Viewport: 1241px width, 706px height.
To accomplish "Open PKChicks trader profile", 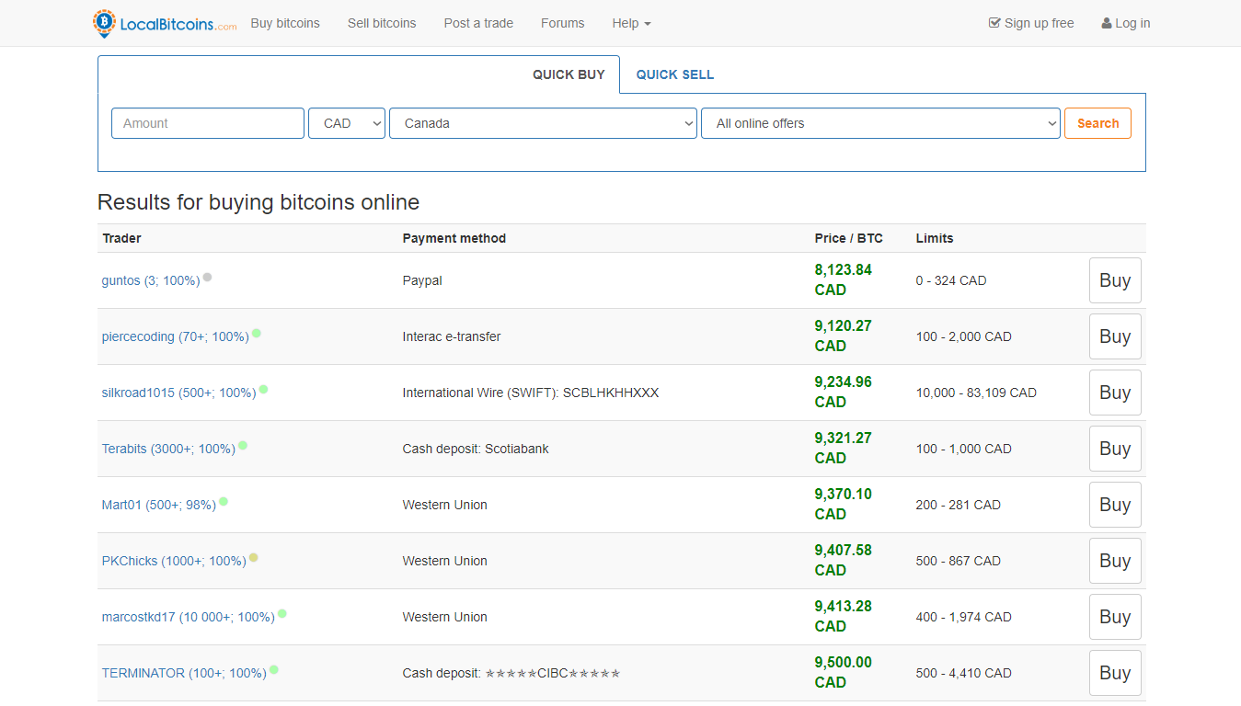I will point(174,561).
